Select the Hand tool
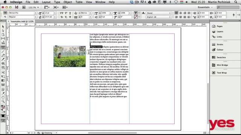 3,97
